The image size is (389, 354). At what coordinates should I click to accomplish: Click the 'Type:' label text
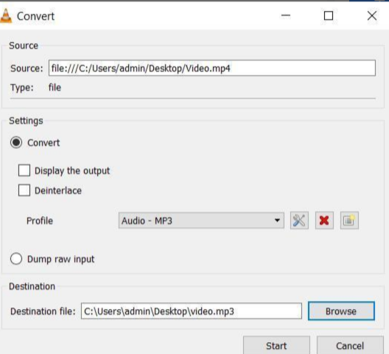[22, 88]
